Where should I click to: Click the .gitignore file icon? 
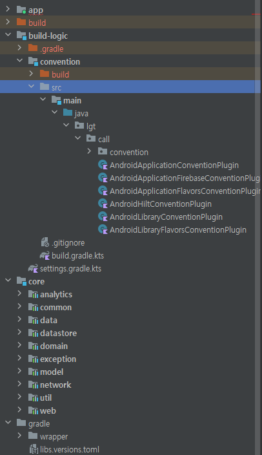[x=45, y=242]
